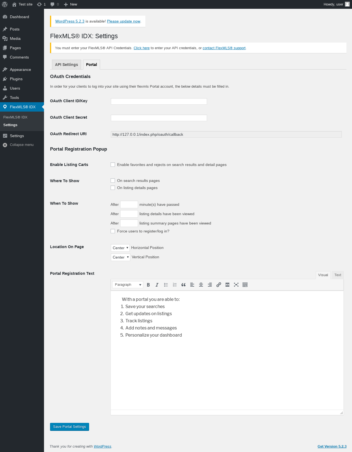Image resolution: width=352 pixels, height=452 pixels.
Task: Switch editor to Visual tab
Action: (x=323, y=275)
